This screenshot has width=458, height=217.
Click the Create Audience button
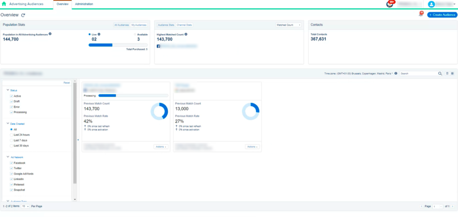point(442,15)
